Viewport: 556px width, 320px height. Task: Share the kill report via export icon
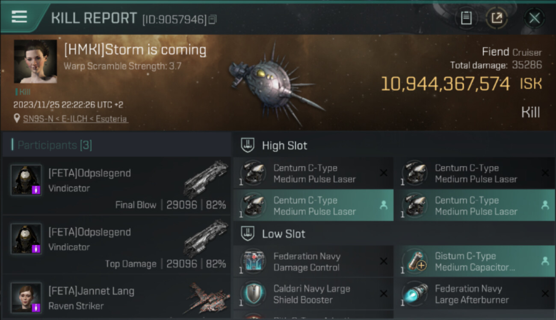497,18
